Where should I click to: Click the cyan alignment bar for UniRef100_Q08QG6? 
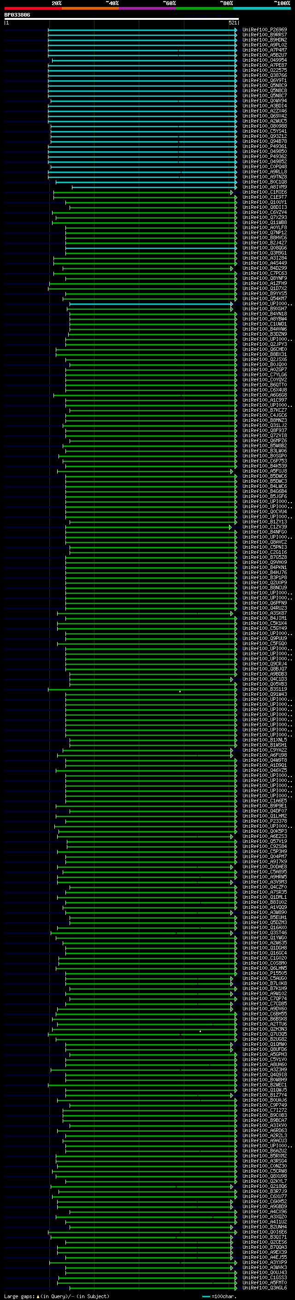[x=151, y=248]
